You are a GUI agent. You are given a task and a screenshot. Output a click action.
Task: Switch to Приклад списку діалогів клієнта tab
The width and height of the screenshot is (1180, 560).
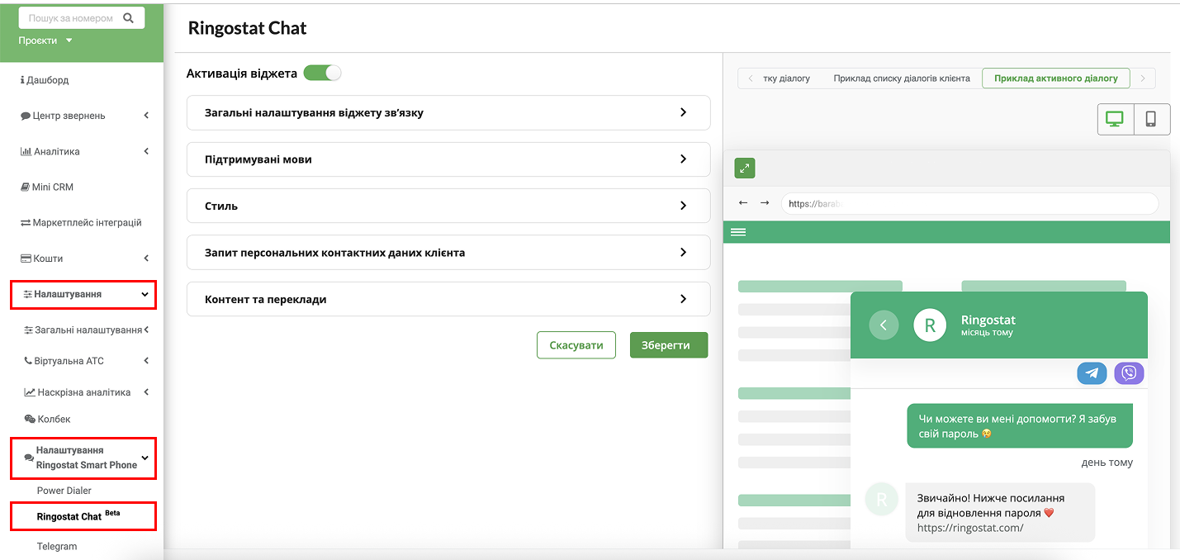(902, 78)
